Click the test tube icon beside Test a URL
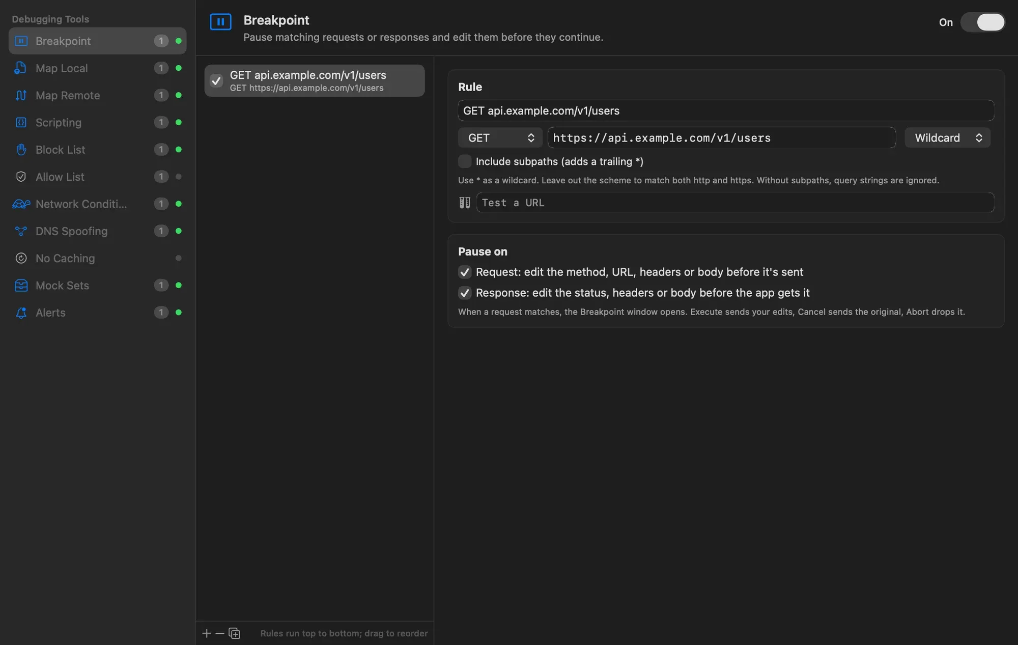1018x645 pixels. point(465,203)
